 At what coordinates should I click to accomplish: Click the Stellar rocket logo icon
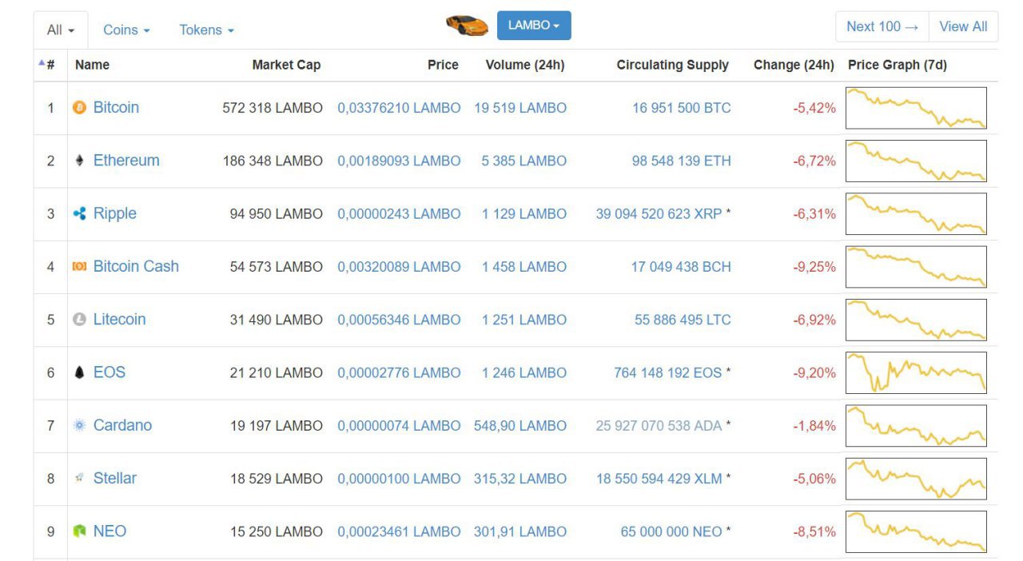(79, 478)
